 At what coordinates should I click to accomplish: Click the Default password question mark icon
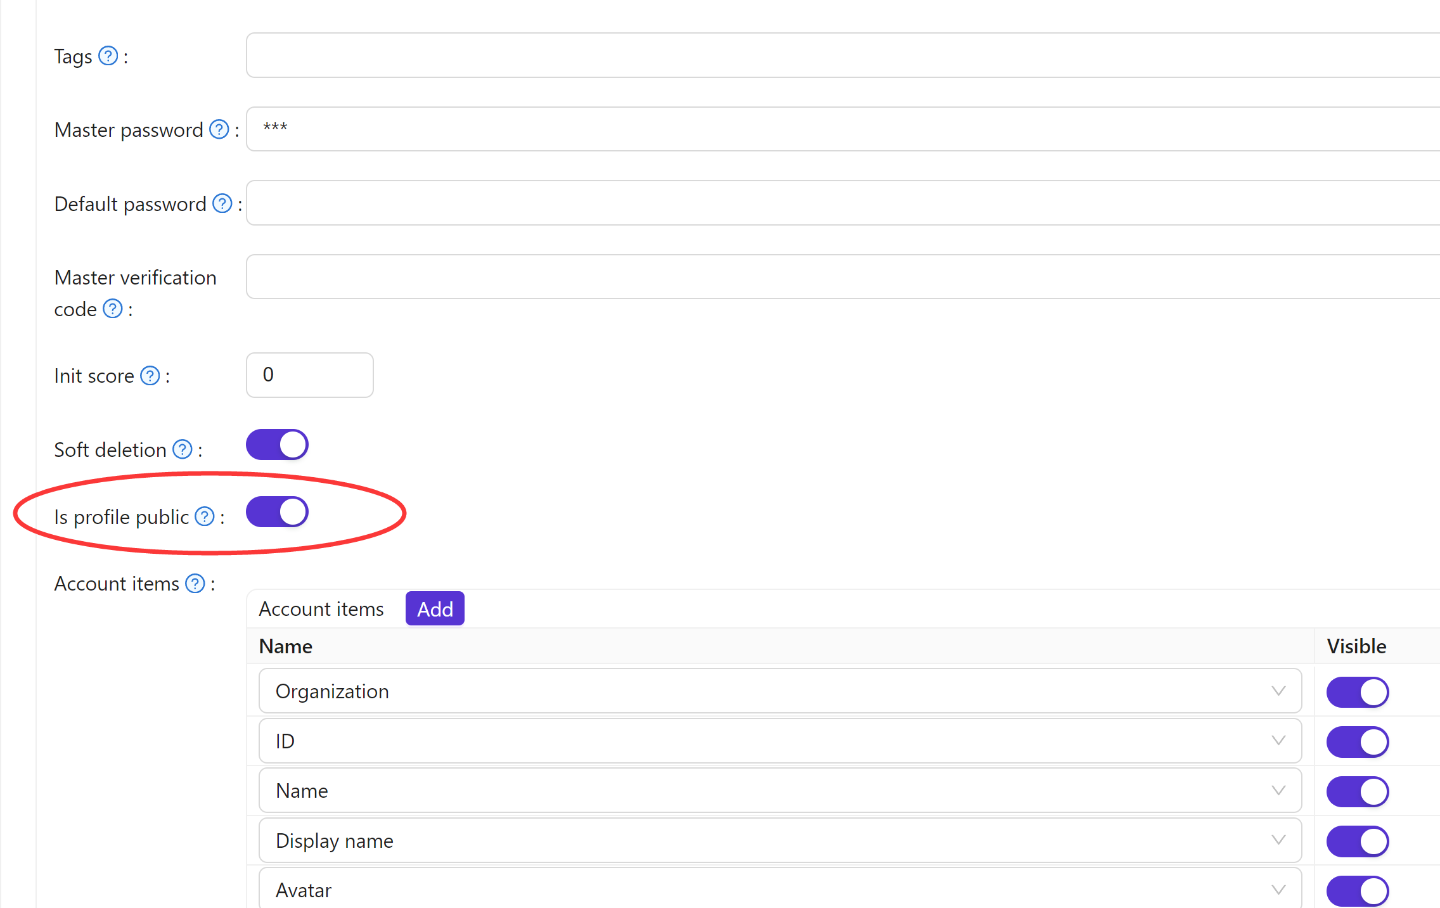pyautogui.click(x=222, y=203)
